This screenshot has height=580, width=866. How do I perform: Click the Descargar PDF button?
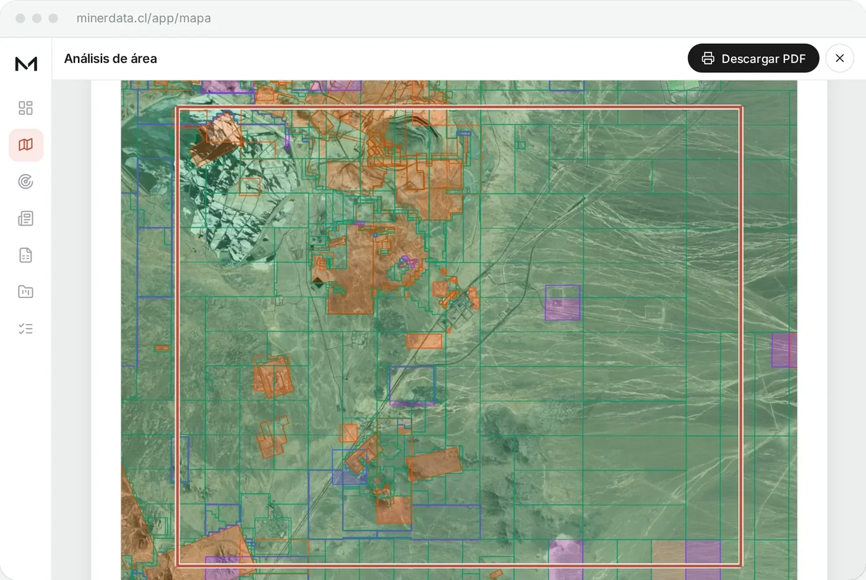[x=753, y=58]
